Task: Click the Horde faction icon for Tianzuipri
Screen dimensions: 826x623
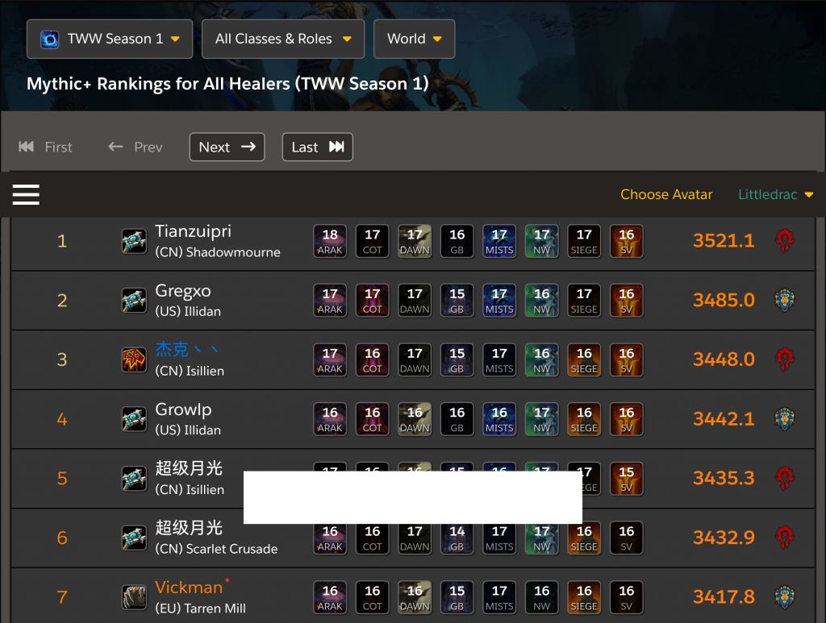Action: click(x=784, y=241)
